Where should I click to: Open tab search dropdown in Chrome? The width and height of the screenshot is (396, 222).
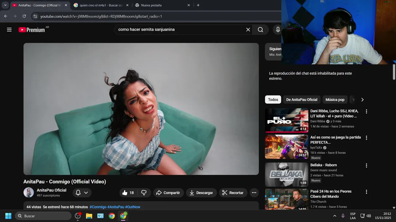pyautogui.click(x=5, y=5)
